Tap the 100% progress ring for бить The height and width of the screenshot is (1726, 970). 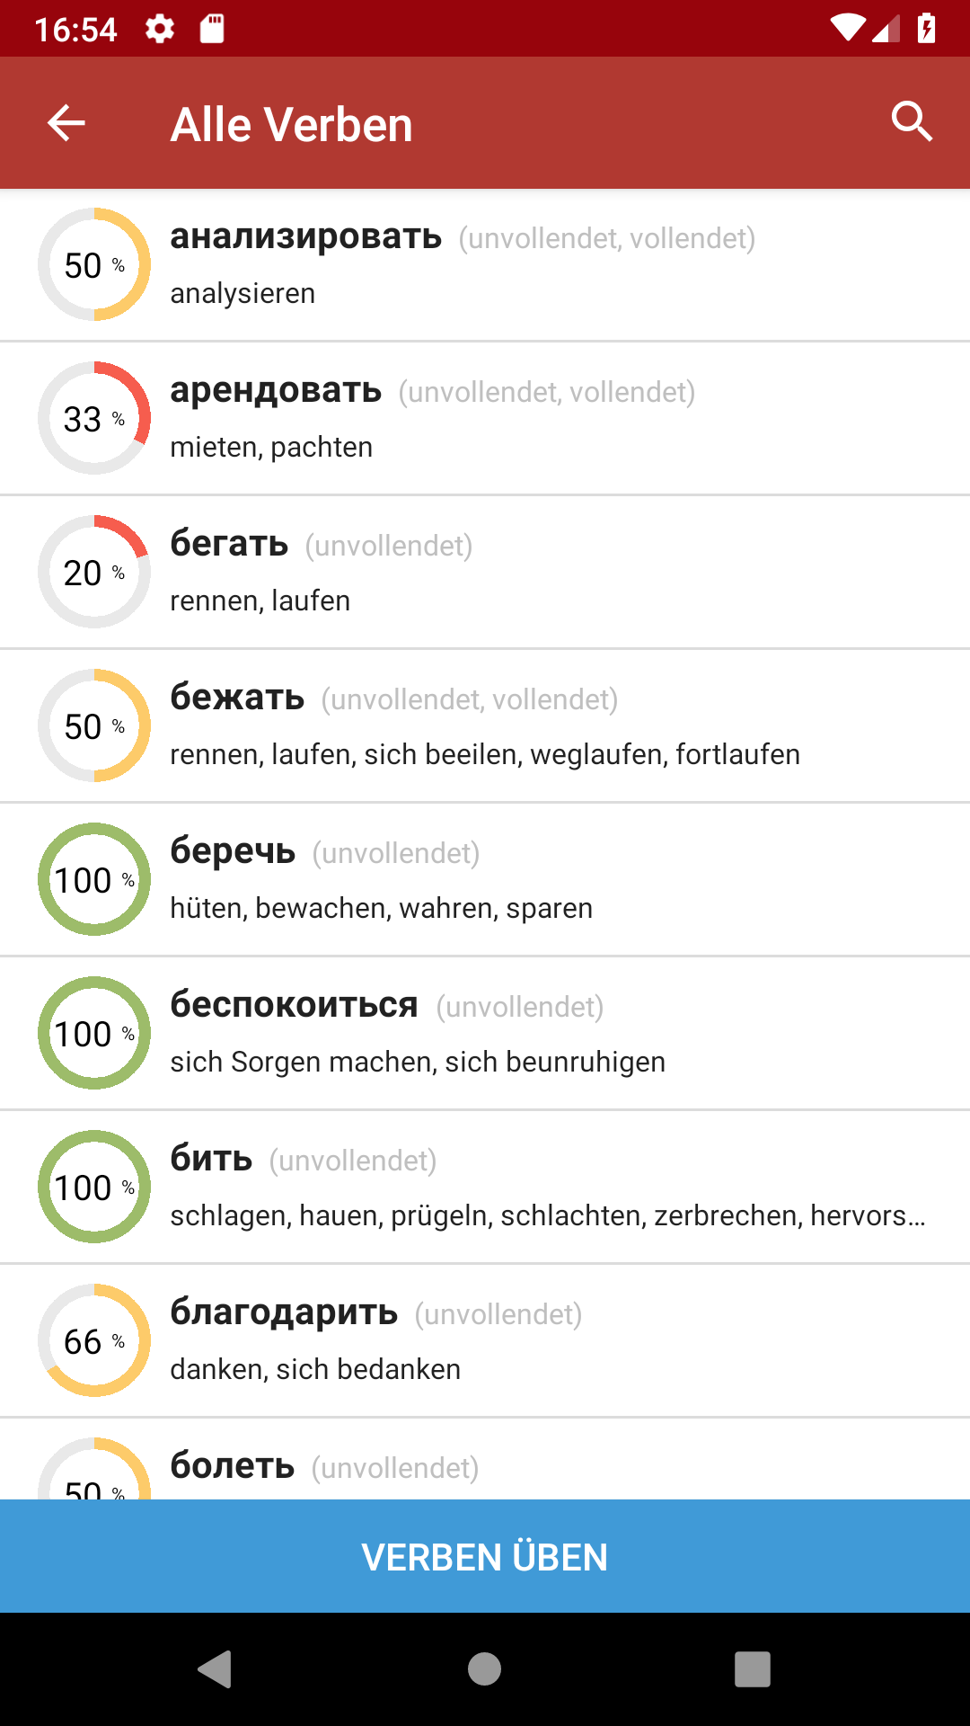tap(94, 1187)
